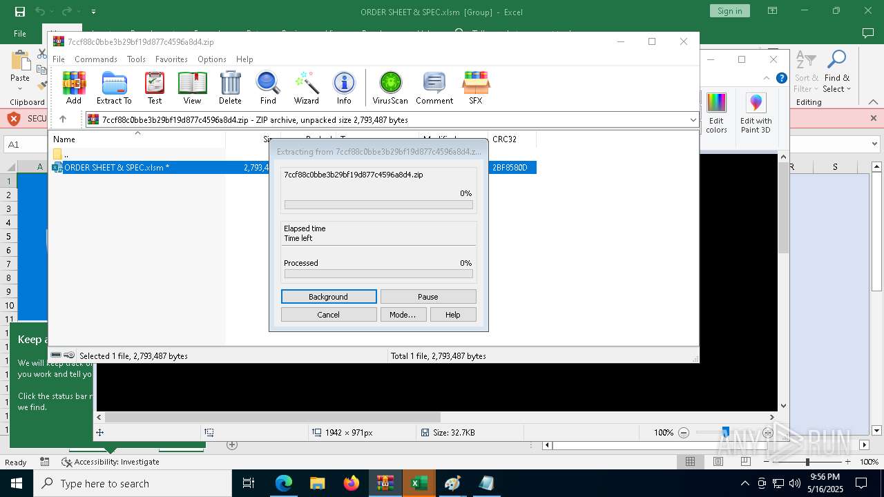Click Help in the extraction dialog

[453, 314]
